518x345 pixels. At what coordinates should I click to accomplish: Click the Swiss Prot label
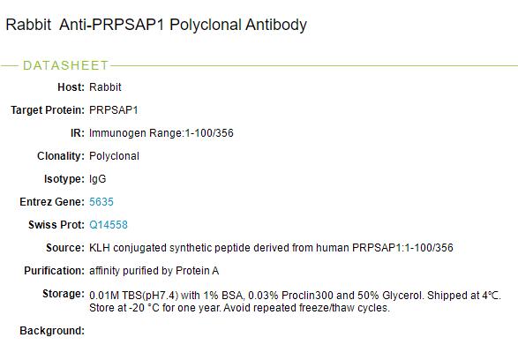point(56,225)
